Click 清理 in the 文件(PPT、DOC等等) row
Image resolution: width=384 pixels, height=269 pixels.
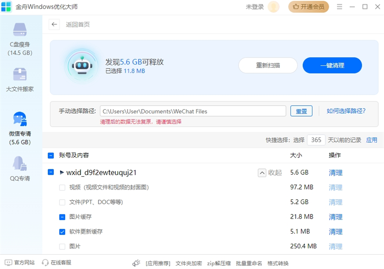(336, 202)
